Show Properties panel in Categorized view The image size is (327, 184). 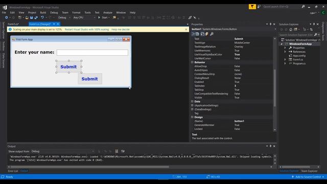coord(193,34)
